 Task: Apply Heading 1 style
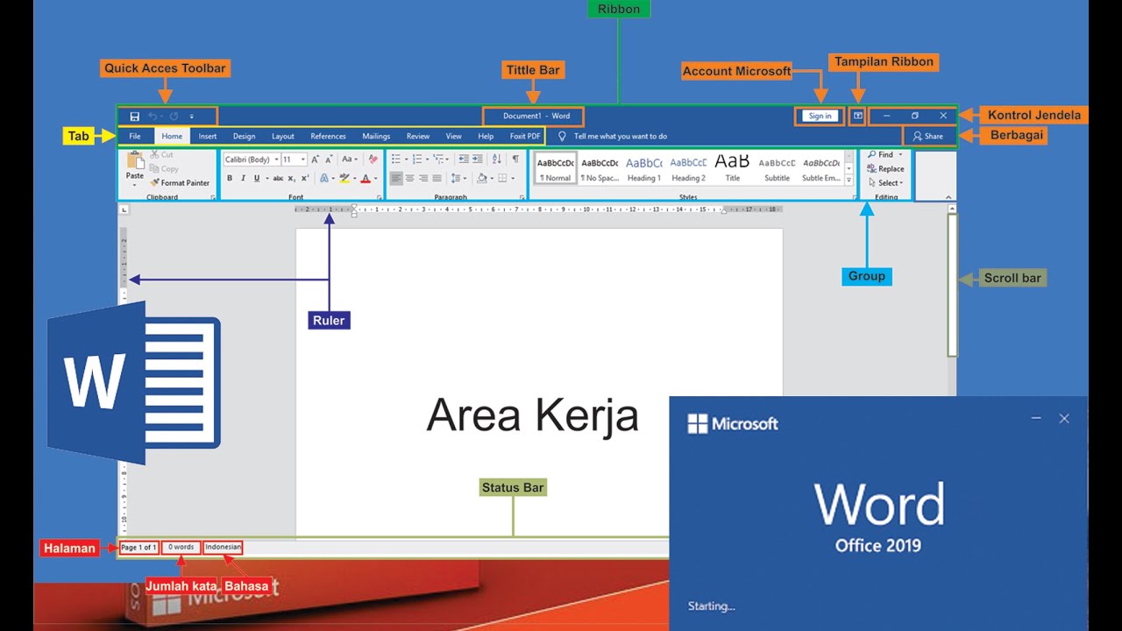click(x=643, y=168)
